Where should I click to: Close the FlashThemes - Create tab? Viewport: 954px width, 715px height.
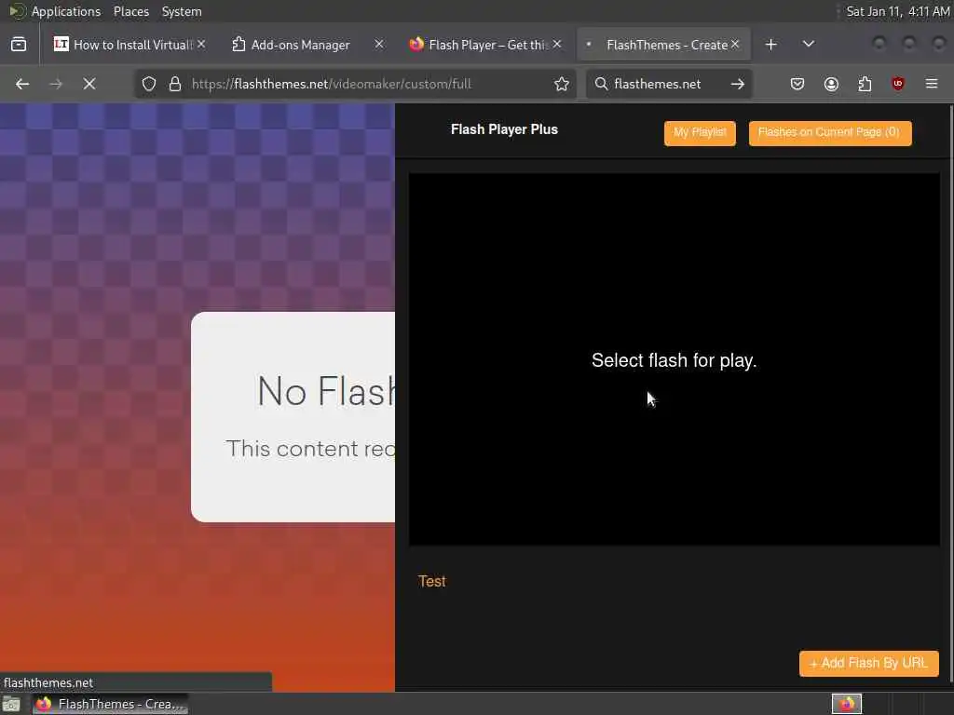(x=735, y=45)
